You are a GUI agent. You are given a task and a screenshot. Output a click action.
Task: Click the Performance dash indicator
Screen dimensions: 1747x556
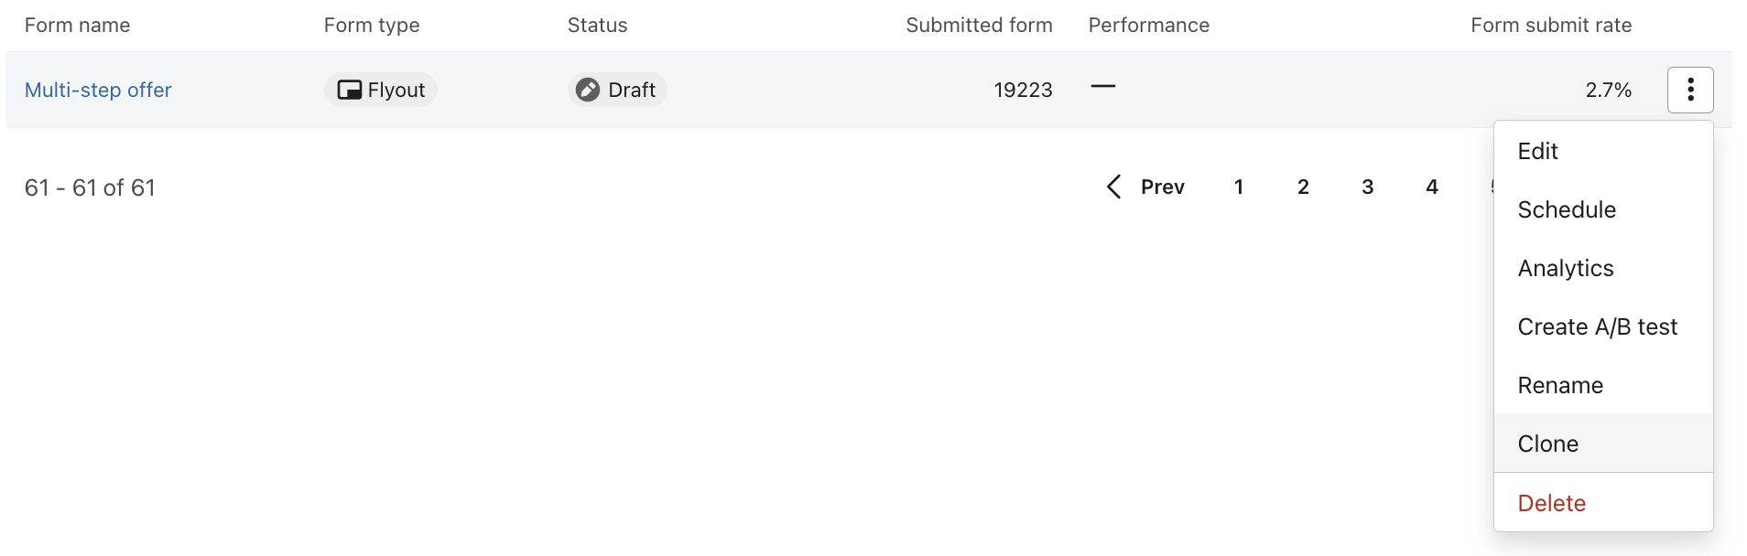point(1103,88)
